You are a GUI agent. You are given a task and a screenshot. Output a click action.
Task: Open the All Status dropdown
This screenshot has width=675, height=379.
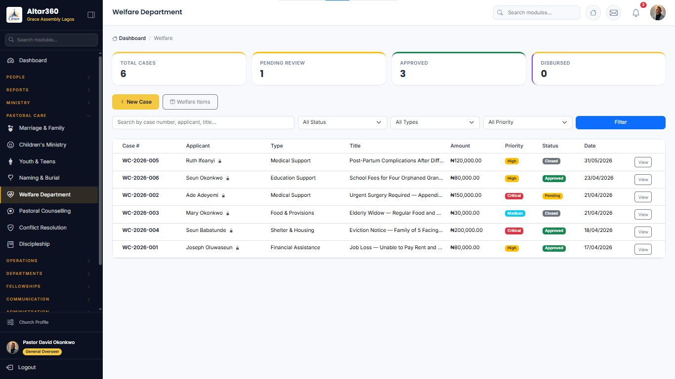(342, 122)
